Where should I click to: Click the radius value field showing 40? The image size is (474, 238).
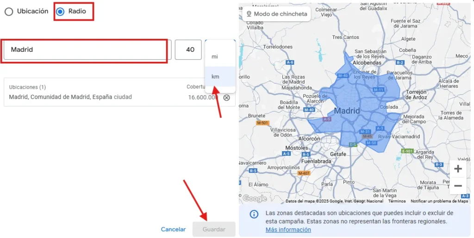(188, 50)
